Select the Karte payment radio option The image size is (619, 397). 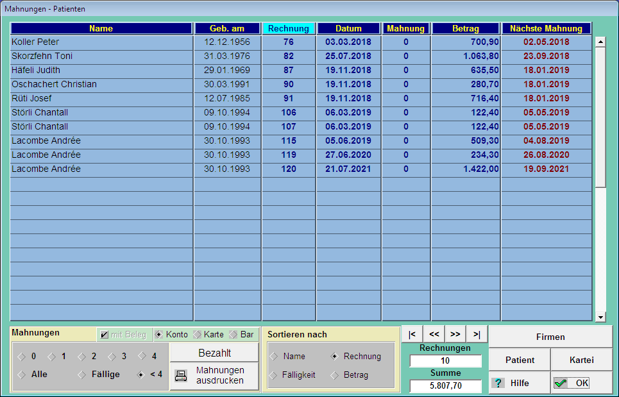(x=198, y=335)
